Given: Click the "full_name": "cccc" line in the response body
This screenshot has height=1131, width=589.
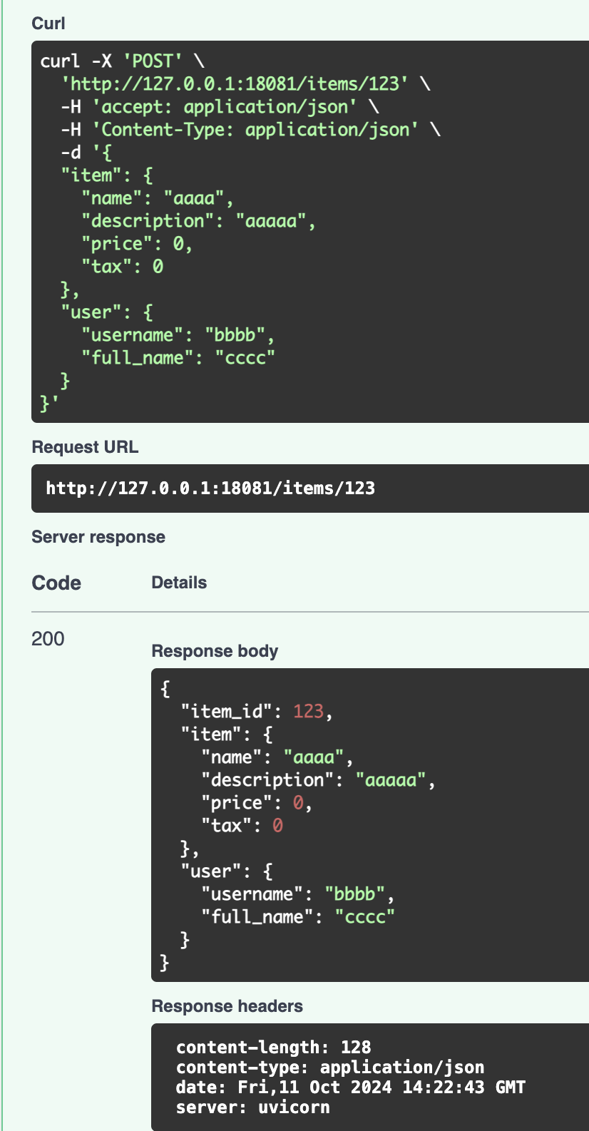Looking at the screenshot, I should 298,917.
